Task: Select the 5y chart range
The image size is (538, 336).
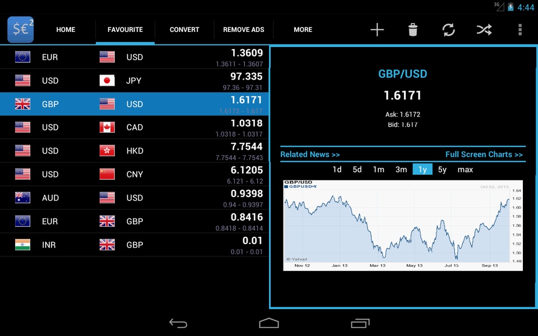Action: pyautogui.click(x=442, y=169)
